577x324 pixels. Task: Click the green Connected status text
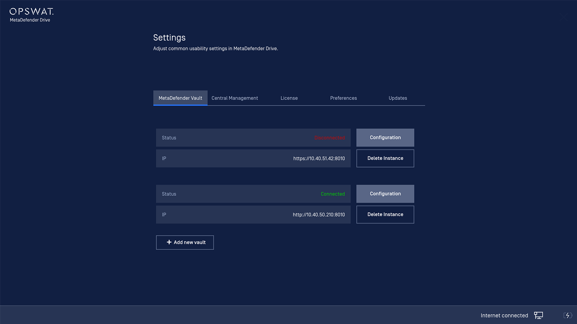pos(333,194)
